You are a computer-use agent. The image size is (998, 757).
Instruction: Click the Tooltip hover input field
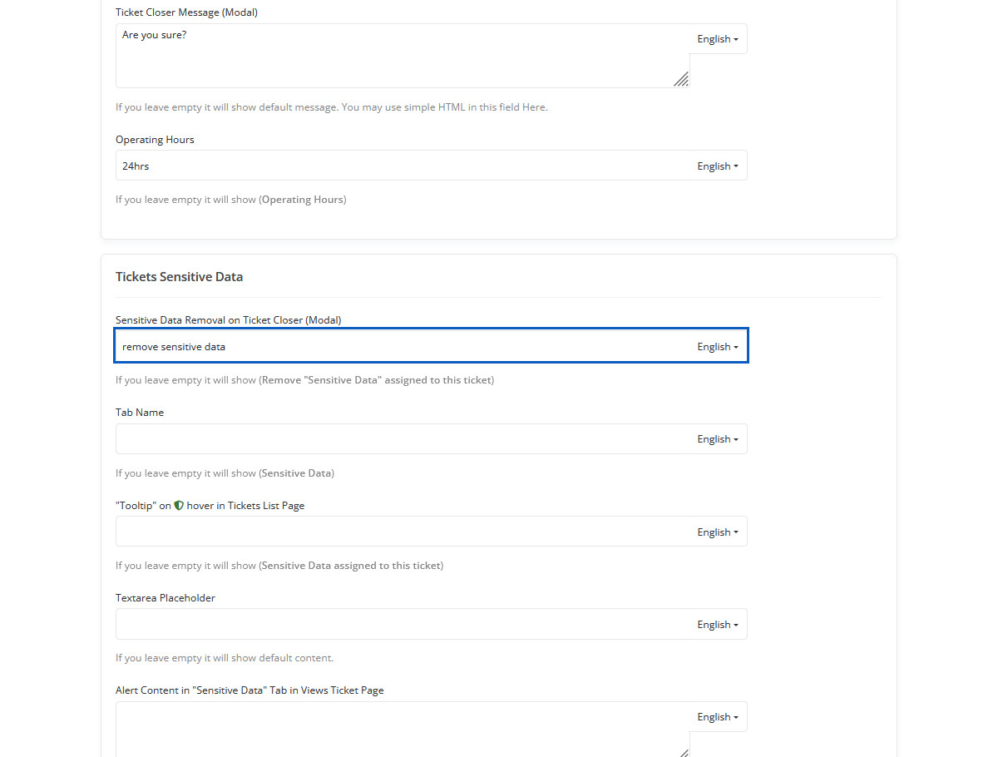pyautogui.click(x=403, y=532)
